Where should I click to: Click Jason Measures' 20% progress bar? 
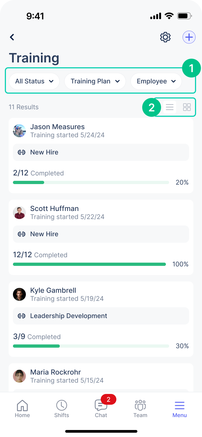coord(91,182)
